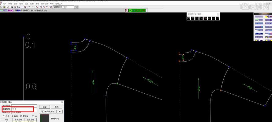Click the pan/move arrows icon in toolbar
This screenshot has height=122, width=272.
coord(22,7)
